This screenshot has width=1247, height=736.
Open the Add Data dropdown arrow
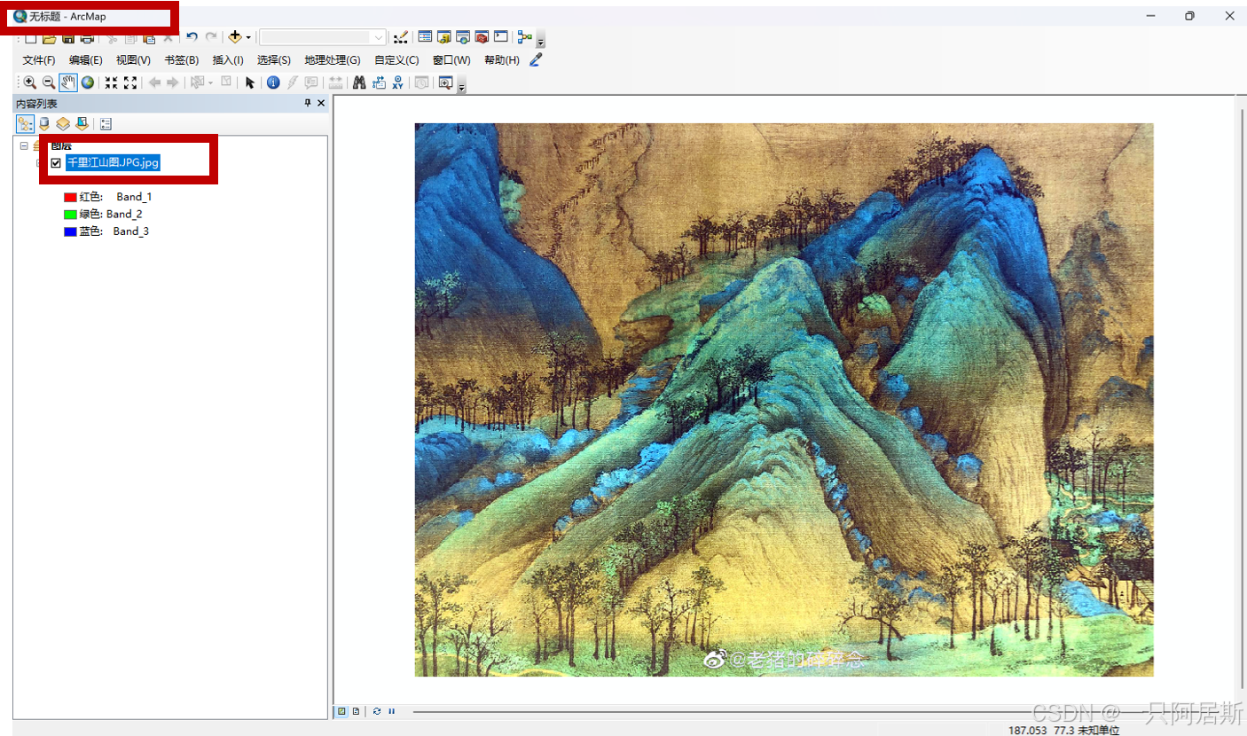click(248, 37)
